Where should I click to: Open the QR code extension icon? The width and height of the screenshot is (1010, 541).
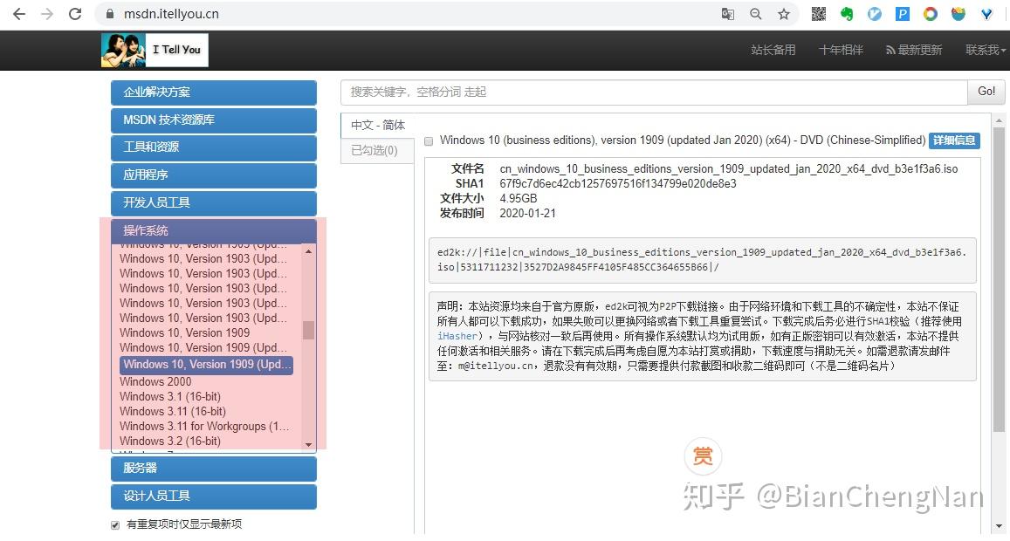[818, 14]
